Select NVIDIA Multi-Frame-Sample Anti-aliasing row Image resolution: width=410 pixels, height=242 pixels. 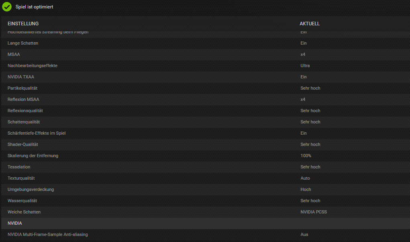(x=206, y=234)
